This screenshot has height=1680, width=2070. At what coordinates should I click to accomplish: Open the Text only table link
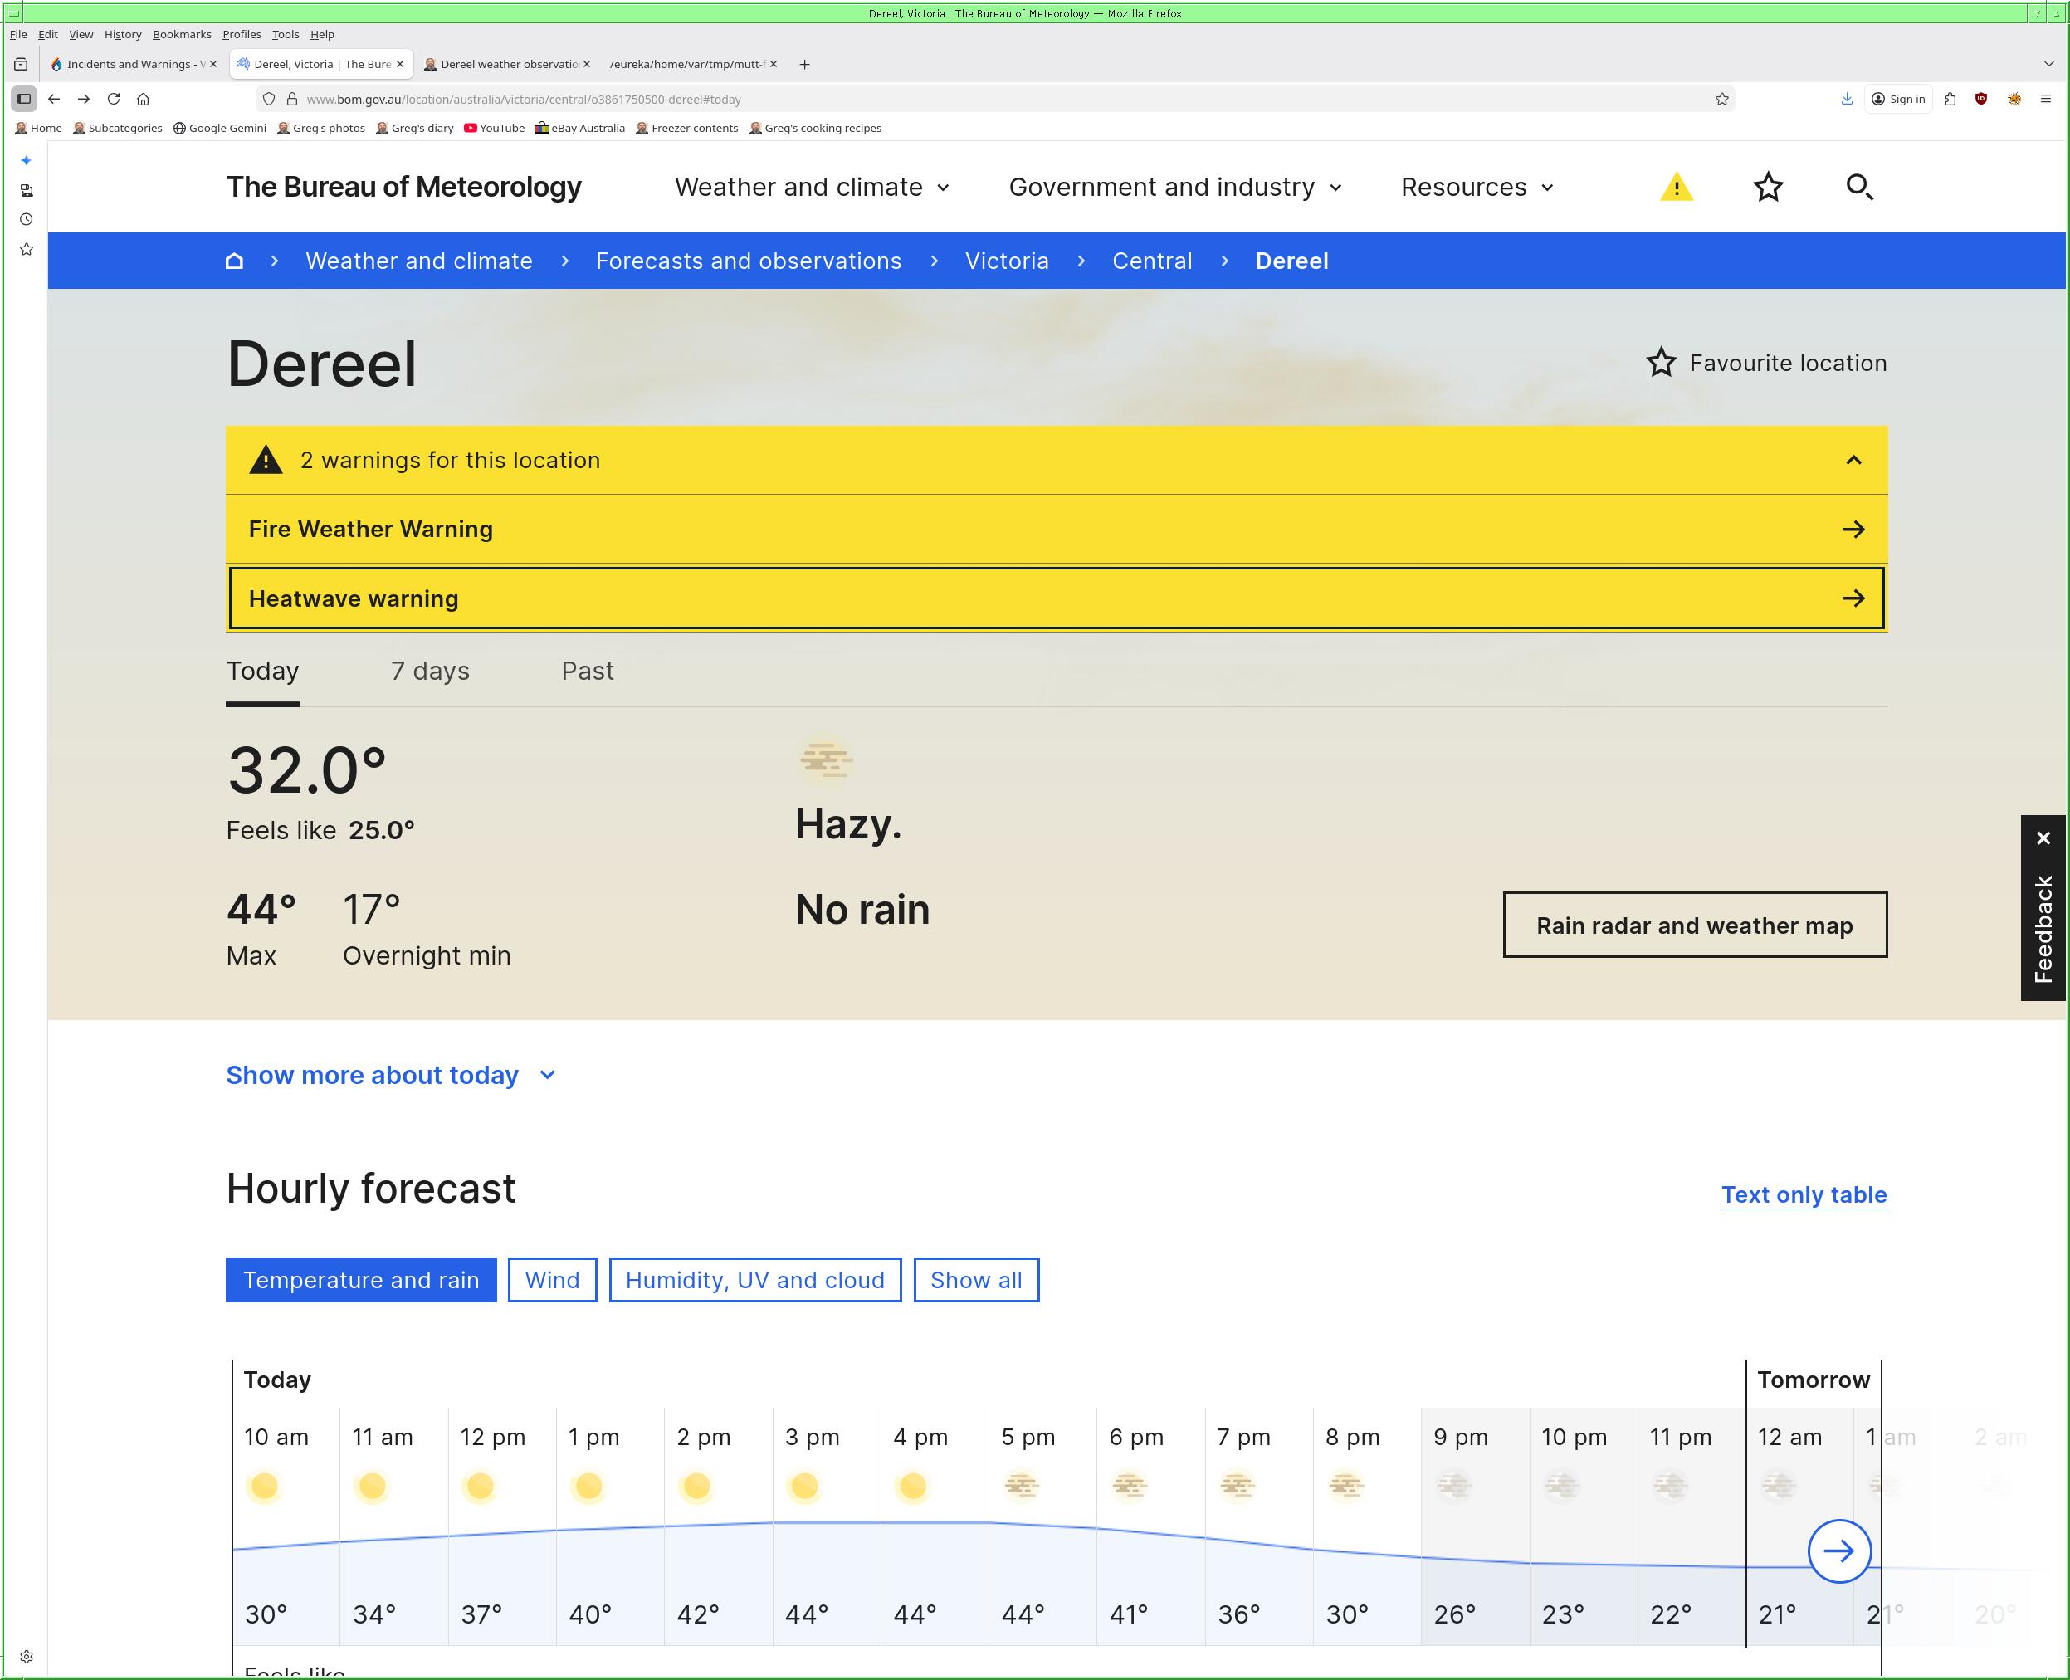point(1803,1195)
